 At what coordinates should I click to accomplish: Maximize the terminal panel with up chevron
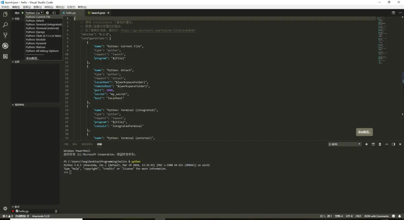386,144
